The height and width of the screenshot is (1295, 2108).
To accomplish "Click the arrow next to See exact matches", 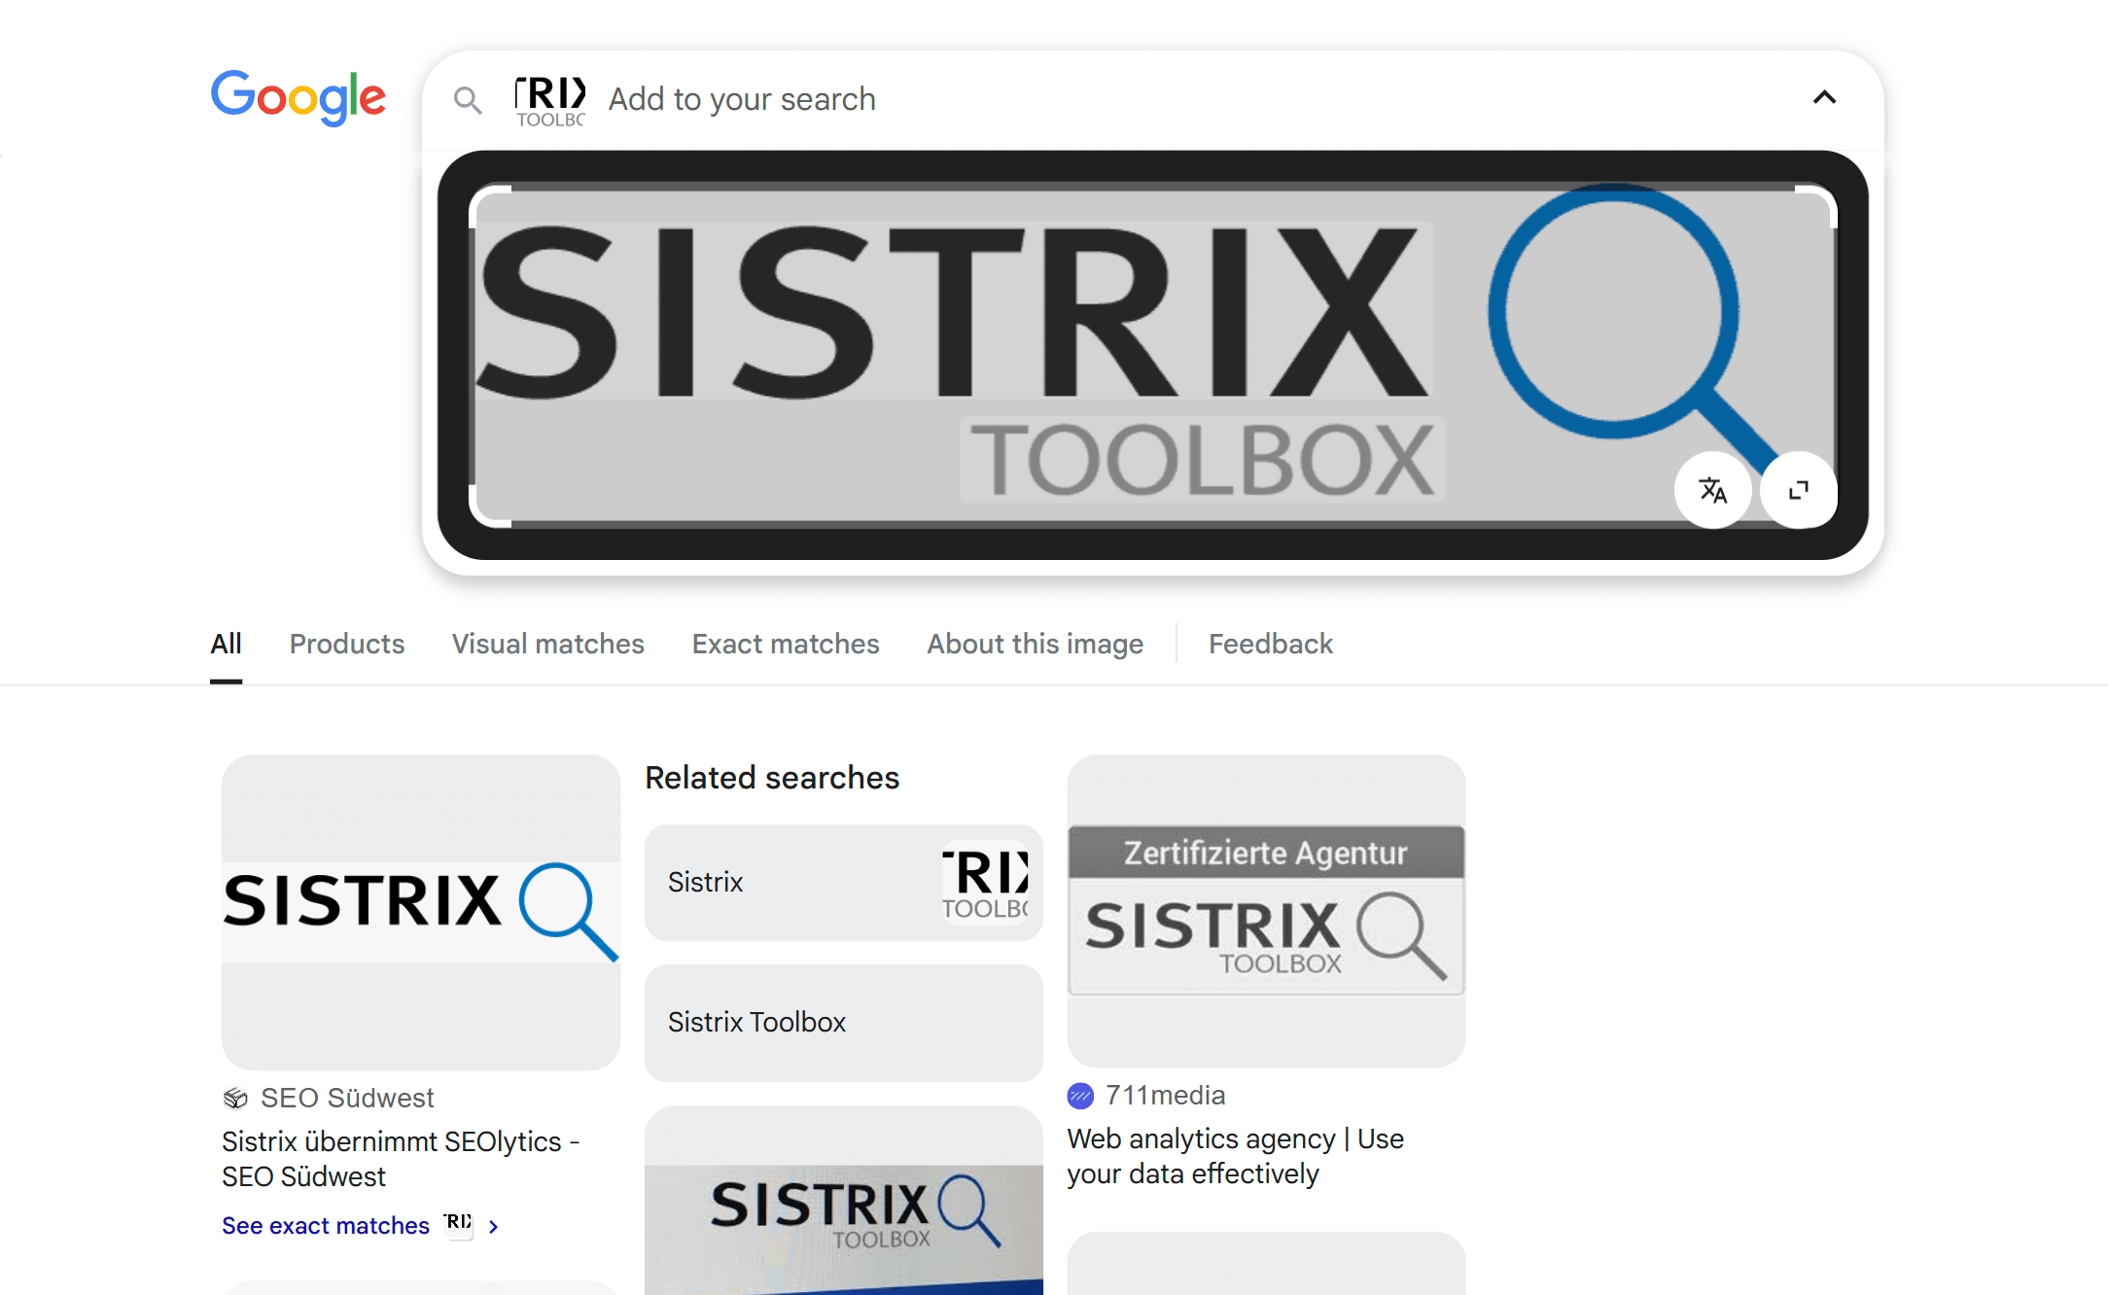I will [x=494, y=1227].
